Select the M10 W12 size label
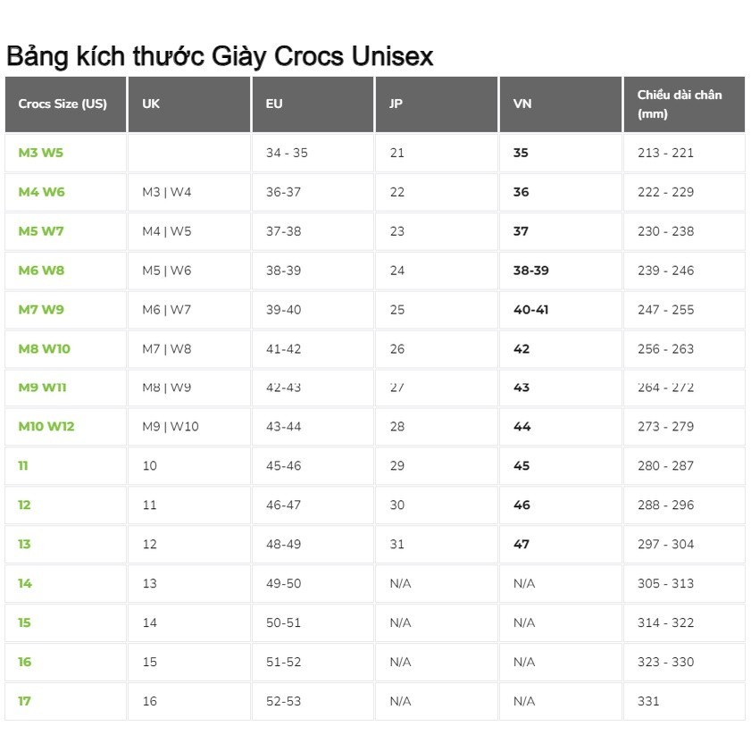The image size is (751, 751). tap(46, 426)
